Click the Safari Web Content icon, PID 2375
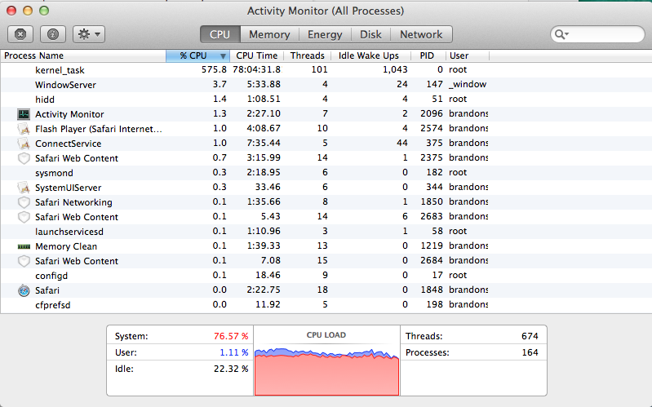The height and width of the screenshot is (407, 652). (x=24, y=158)
